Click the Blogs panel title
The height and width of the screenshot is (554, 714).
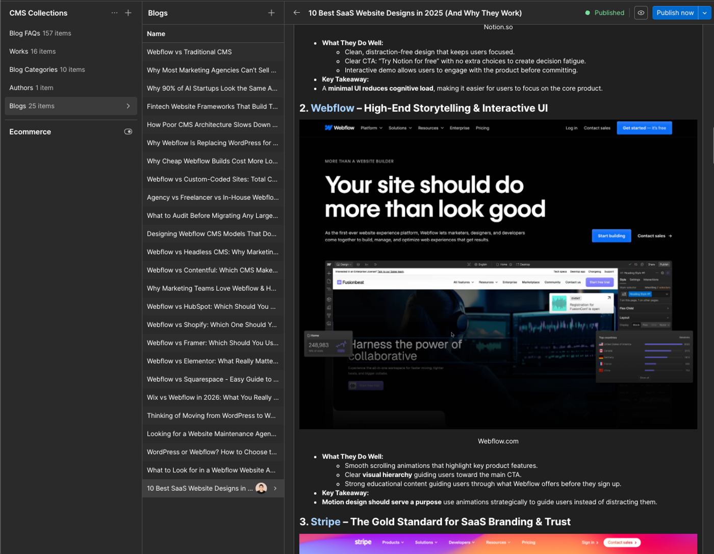(158, 13)
